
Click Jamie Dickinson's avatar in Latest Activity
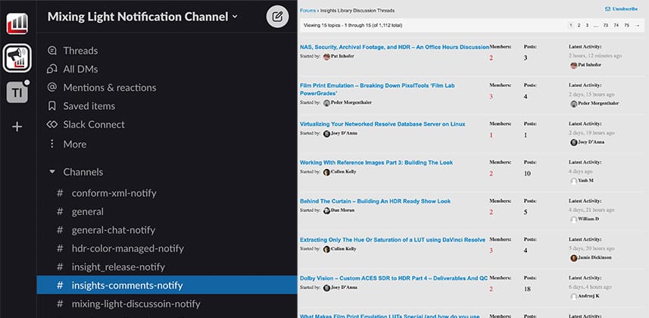click(574, 258)
